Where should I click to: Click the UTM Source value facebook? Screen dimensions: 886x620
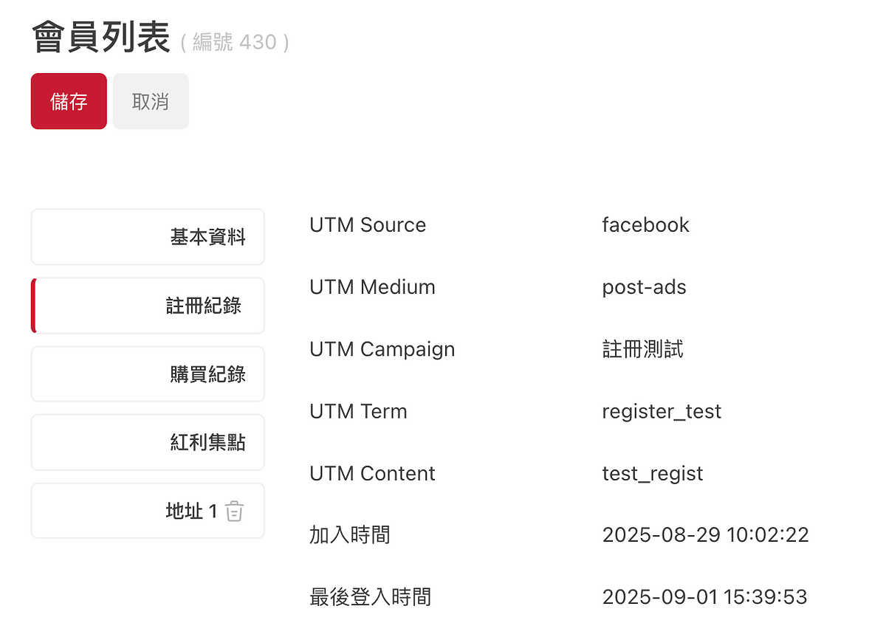pos(645,225)
